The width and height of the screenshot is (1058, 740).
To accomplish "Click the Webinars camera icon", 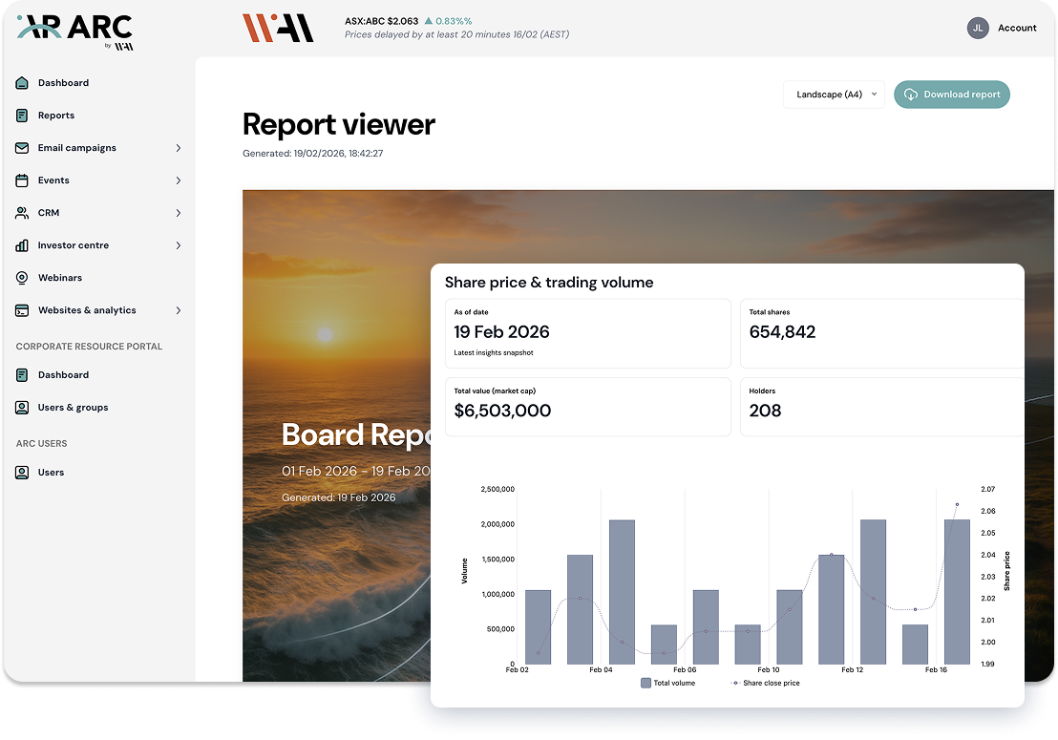I will [x=22, y=278].
